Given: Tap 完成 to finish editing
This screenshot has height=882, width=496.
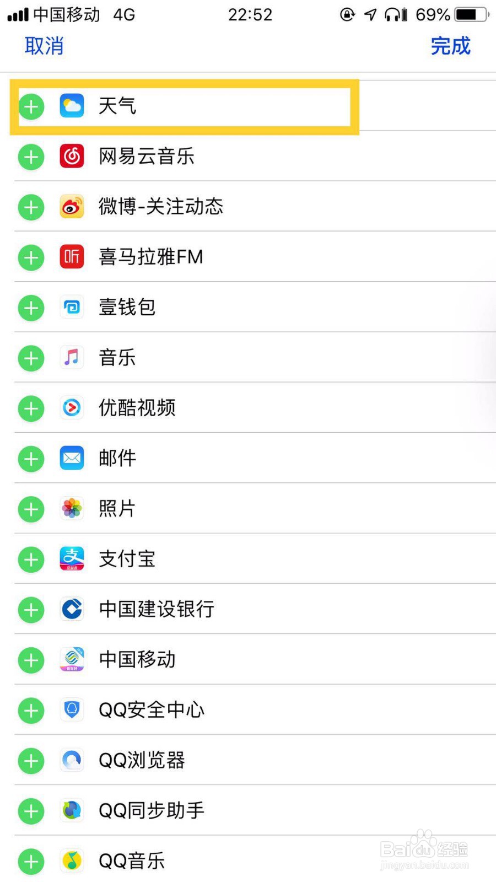Looking at the screenshot, I should point(451,46).
